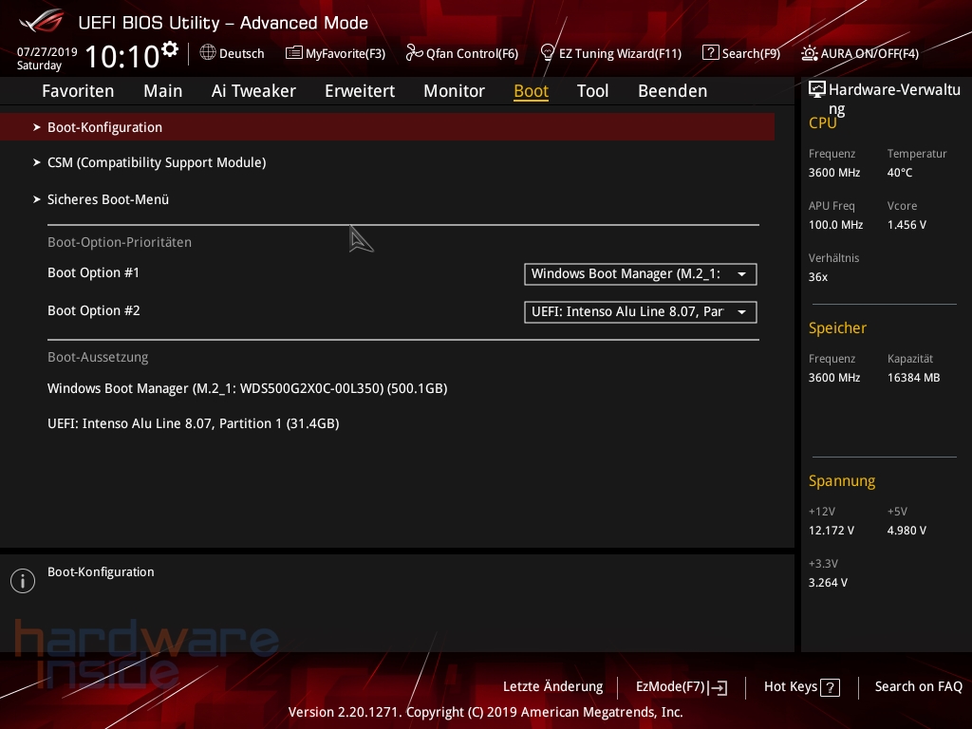Click the 07/27/2019 date

coord(47,52)
